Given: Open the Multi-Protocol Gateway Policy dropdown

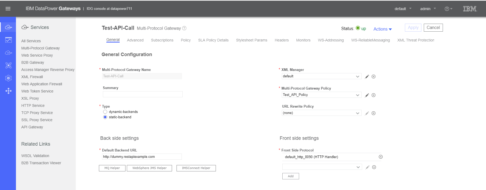Looking at the screenshot, I should point(321,95).
